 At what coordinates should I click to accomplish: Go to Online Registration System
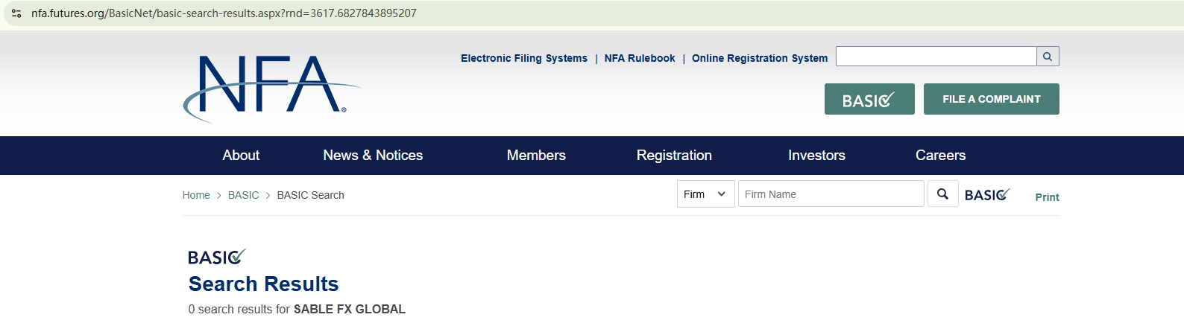click(x=759, y=58)
